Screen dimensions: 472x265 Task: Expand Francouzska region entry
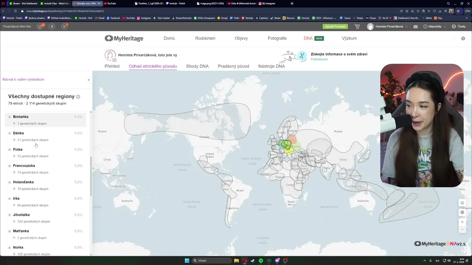point(45,169)
